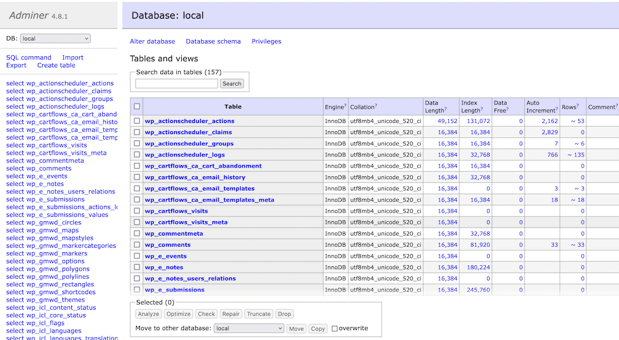The height and width of the screenshot is (340, 619).
Task: Click the Data Length help question mark
Action: [x=445, y=109]
